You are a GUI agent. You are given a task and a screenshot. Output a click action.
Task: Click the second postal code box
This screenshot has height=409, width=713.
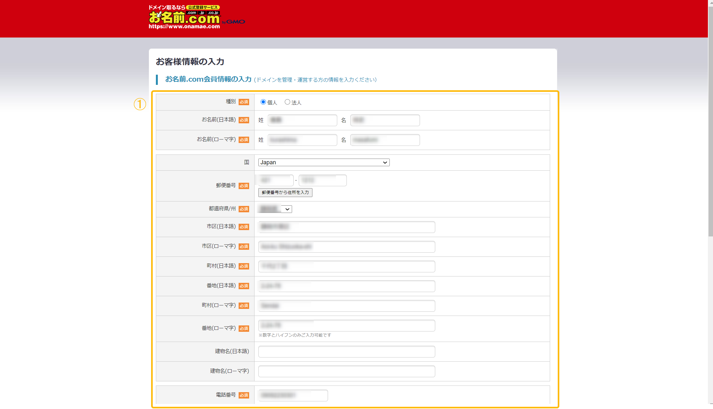click(322, 180)
